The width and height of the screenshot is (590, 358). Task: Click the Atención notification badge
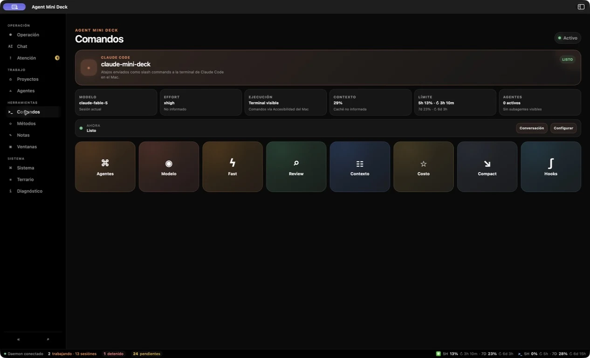(57, 58)
